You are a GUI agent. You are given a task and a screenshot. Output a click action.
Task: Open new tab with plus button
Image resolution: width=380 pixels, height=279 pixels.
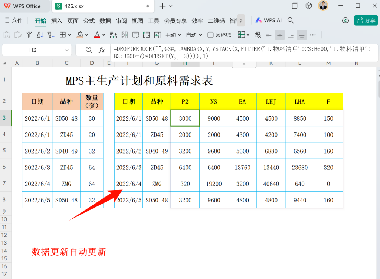[162, 6]
